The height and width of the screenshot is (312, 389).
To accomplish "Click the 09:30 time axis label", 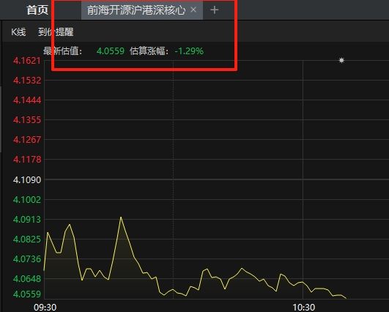I will click(x=45, y=308).
